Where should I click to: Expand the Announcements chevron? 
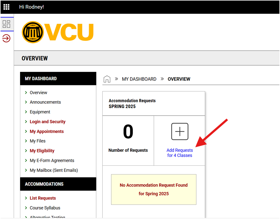26,102
